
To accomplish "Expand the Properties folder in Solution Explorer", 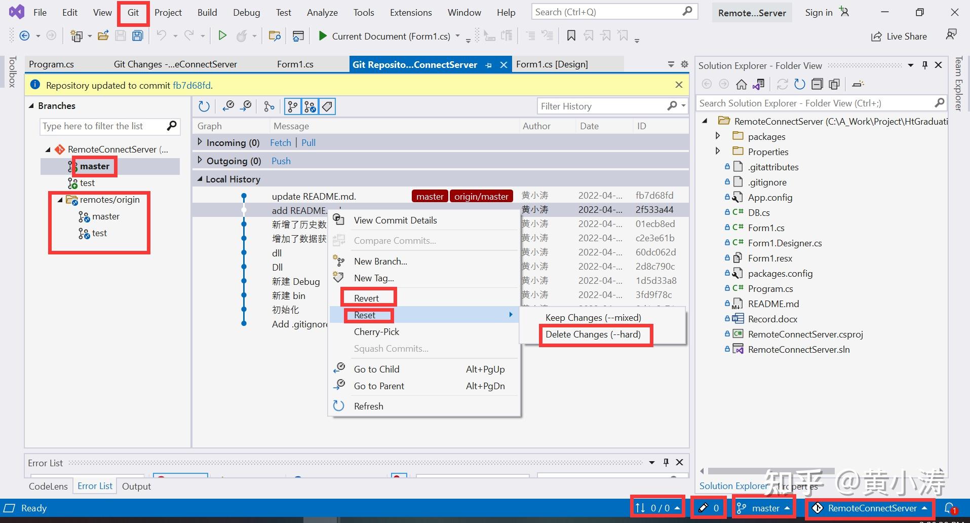I will coord(717,151).
